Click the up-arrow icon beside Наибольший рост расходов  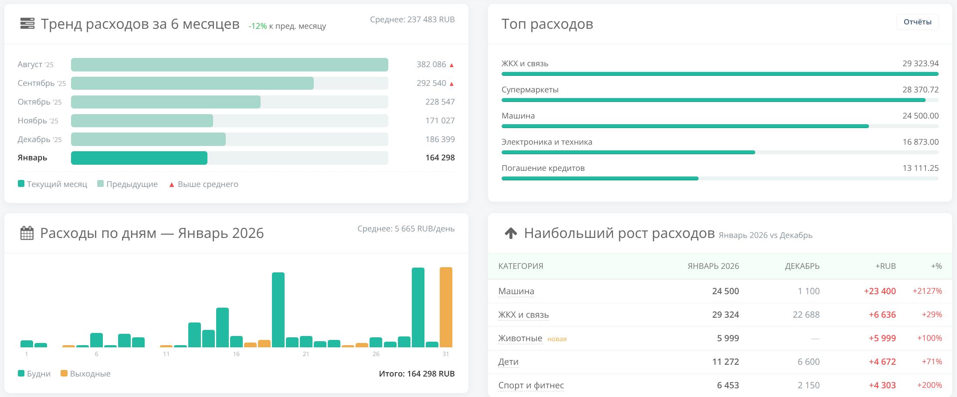[511, 234]
